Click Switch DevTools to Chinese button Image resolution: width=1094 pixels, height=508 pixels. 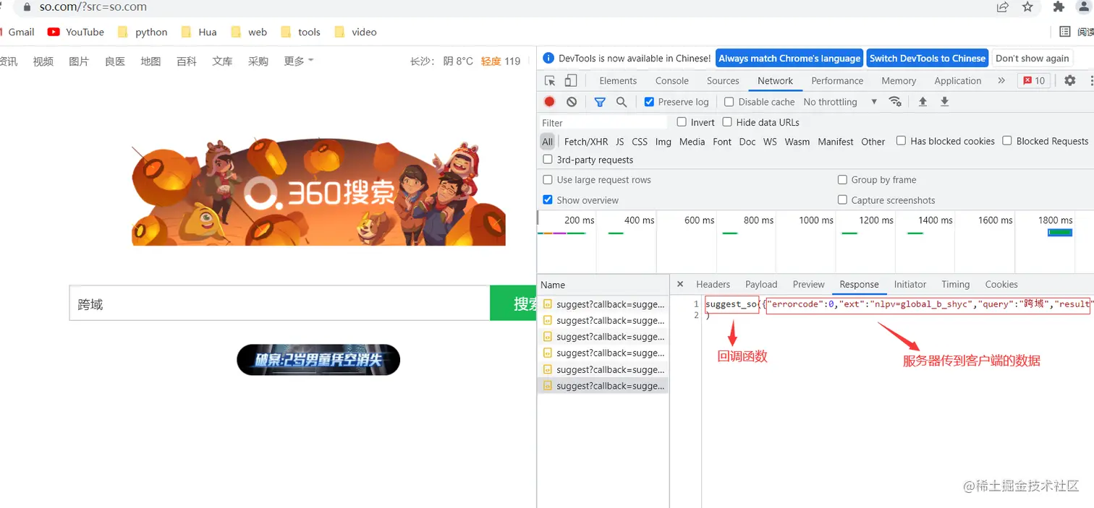click(928, 59)
